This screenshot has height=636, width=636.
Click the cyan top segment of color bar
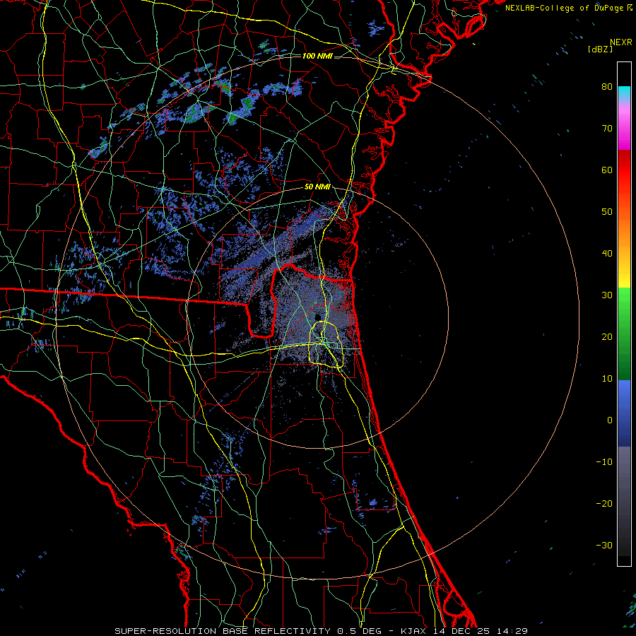[624, 93]
